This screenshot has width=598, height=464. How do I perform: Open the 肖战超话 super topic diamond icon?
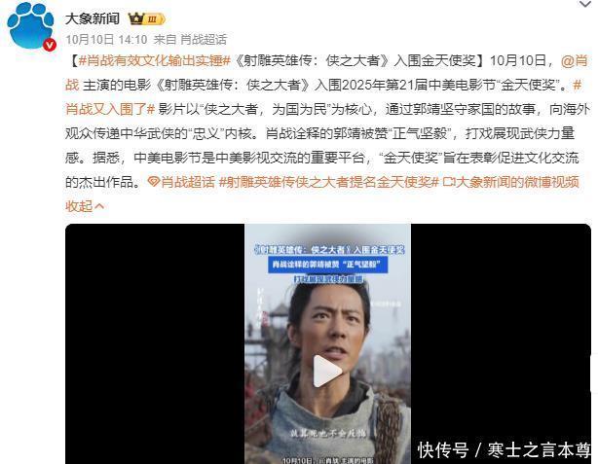153,182
